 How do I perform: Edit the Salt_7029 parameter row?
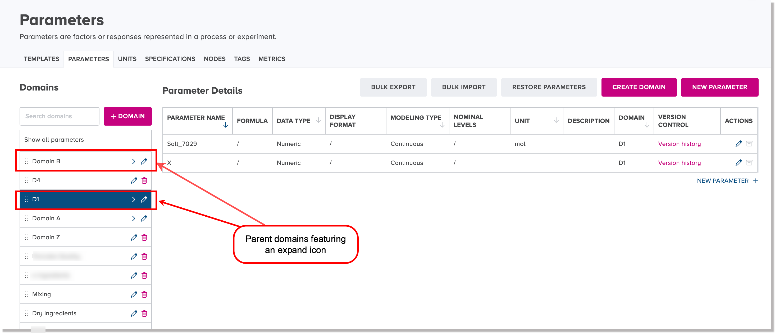[x=738, y=144]
